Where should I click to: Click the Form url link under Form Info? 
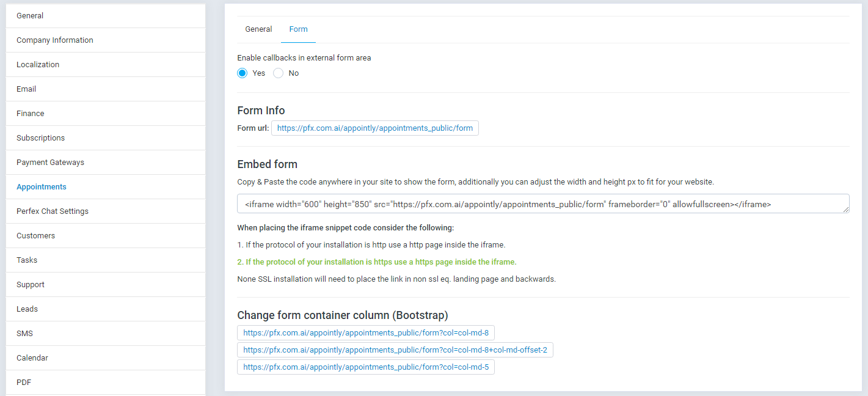(x=374, y=128)
